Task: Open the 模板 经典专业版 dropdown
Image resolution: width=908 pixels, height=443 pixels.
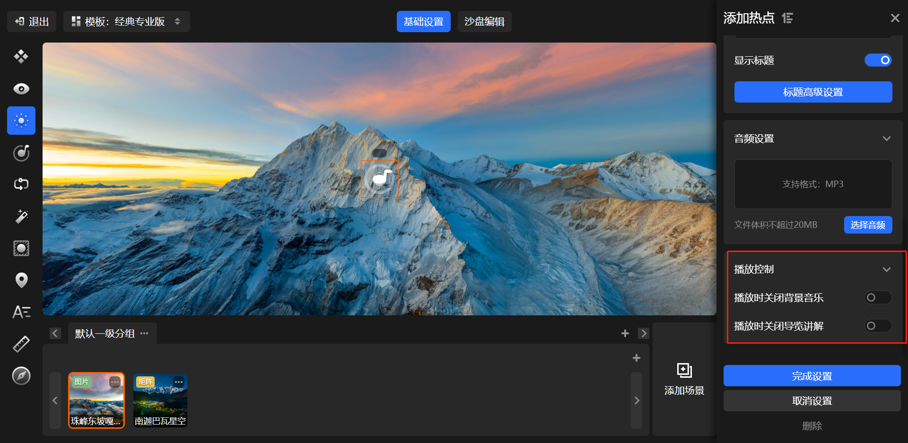Action: click(x=126, y=22)
